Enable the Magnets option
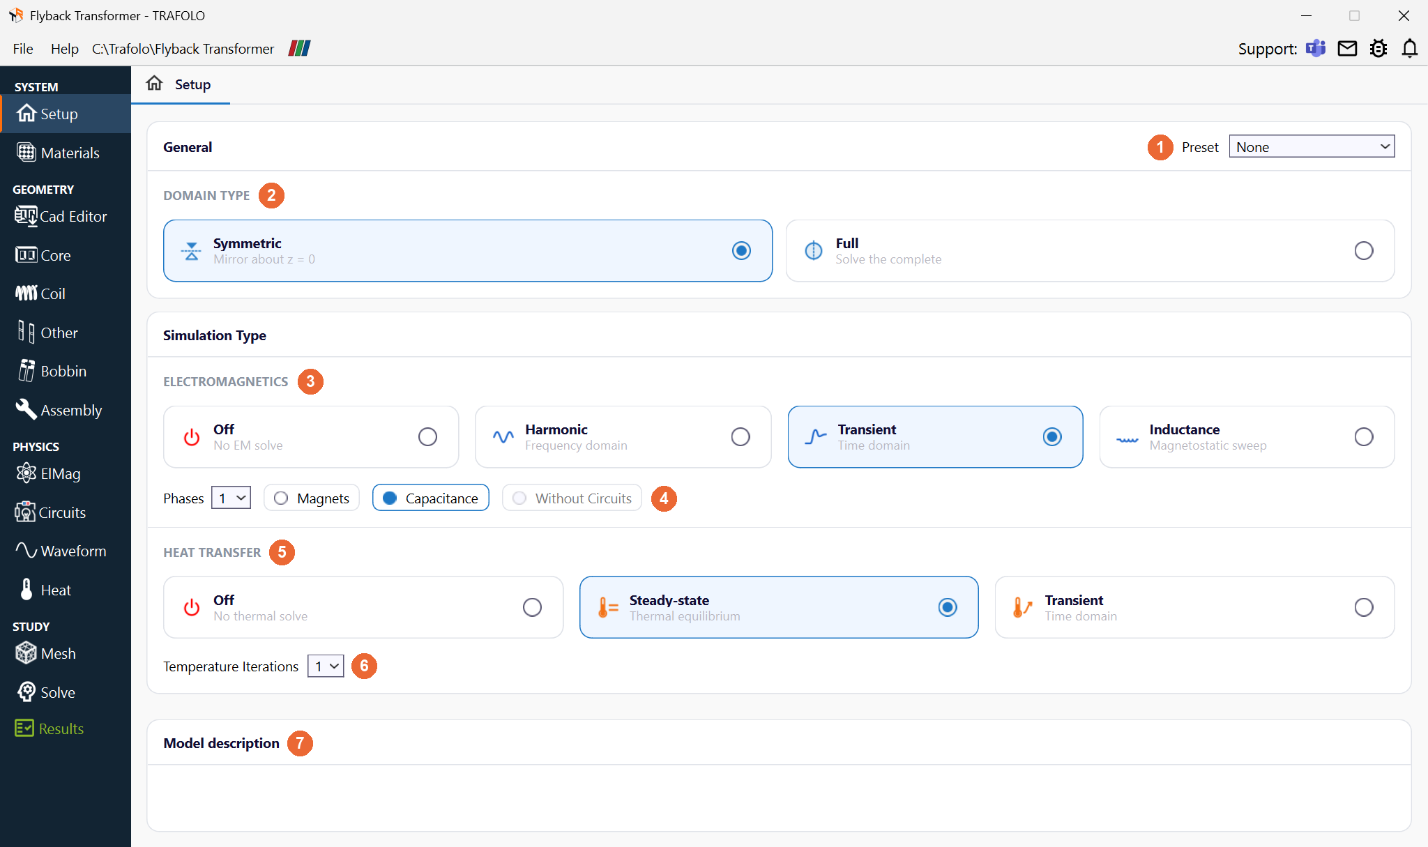The height and width of the screenshot is (847, 1428). 311,498
